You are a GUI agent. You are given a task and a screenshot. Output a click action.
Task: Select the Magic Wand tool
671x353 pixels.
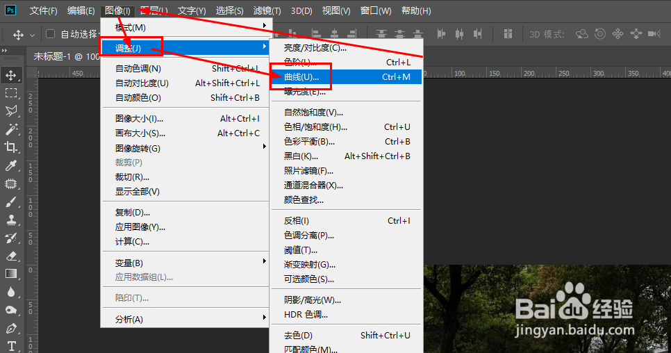[x=10, y=129]
